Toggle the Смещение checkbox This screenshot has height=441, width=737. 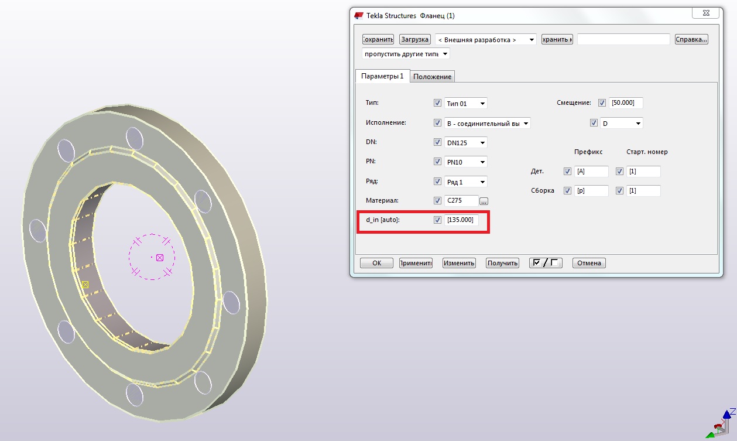[602, 103]
